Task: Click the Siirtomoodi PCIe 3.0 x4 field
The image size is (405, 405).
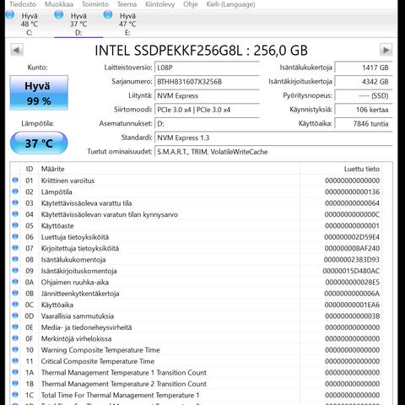Action: pyautogui.click(x=207, y=110)
